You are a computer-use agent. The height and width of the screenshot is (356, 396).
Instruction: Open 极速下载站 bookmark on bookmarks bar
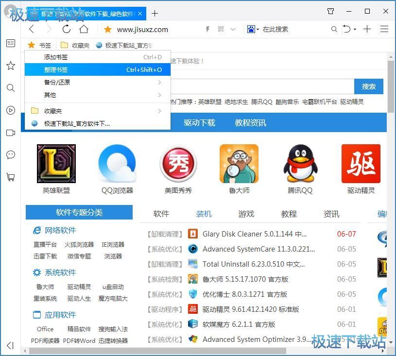click(x=124, y=45)
